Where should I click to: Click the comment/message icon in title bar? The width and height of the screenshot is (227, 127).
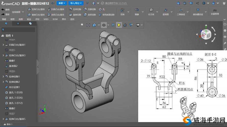pyautogui.click(x=191, y=3)
